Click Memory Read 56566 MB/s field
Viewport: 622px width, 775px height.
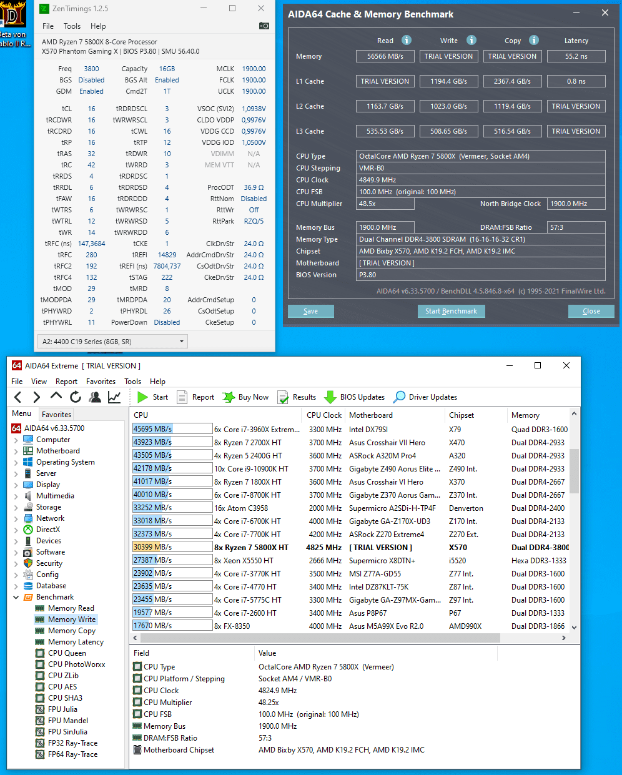point(385,56)
